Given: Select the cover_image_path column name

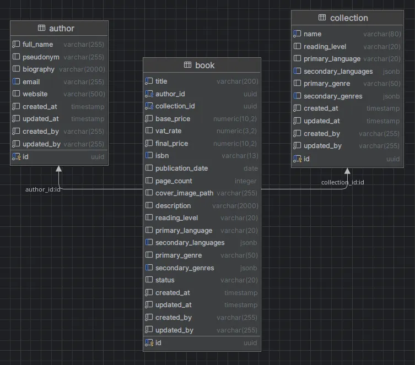Looking at the screenshot, I should 184,193.
